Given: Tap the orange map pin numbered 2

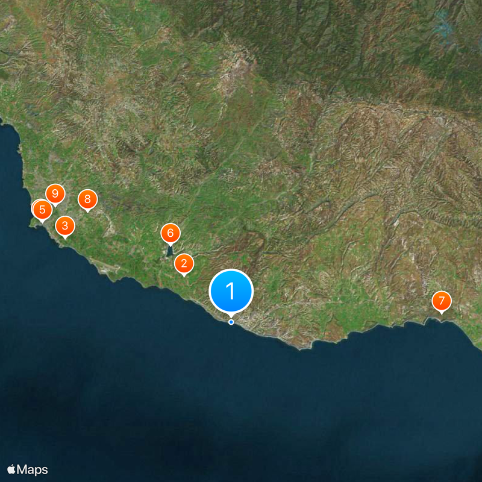Looking at the screenshot, I should (x=184, y=264).
